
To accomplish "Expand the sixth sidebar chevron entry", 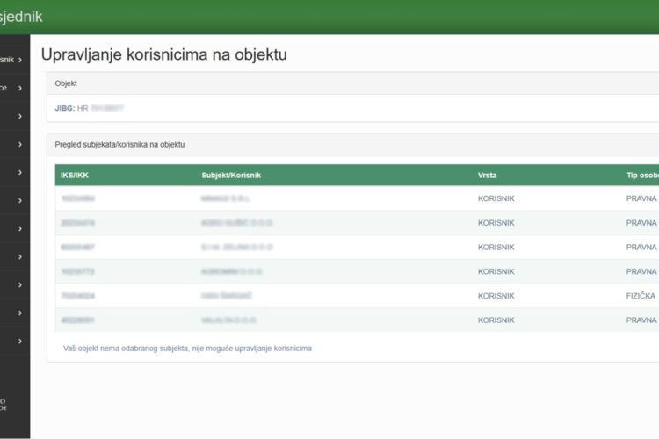I will coord(19,200).
